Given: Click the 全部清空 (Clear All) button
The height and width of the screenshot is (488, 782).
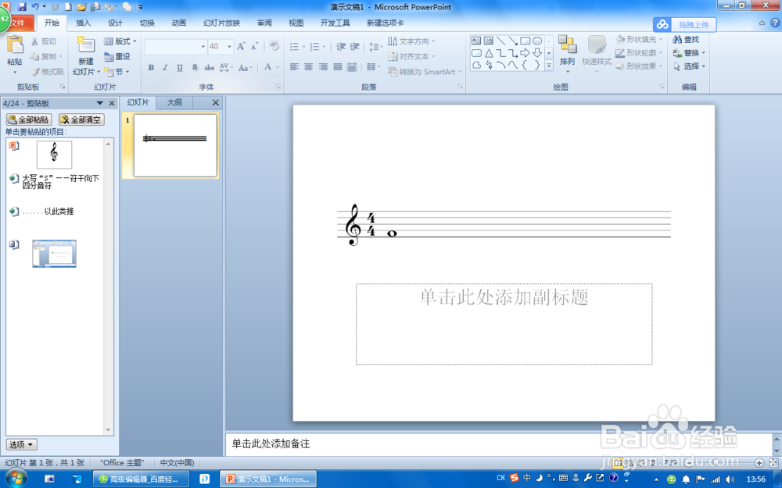Looking at the screenshot, I should [80, 119].
